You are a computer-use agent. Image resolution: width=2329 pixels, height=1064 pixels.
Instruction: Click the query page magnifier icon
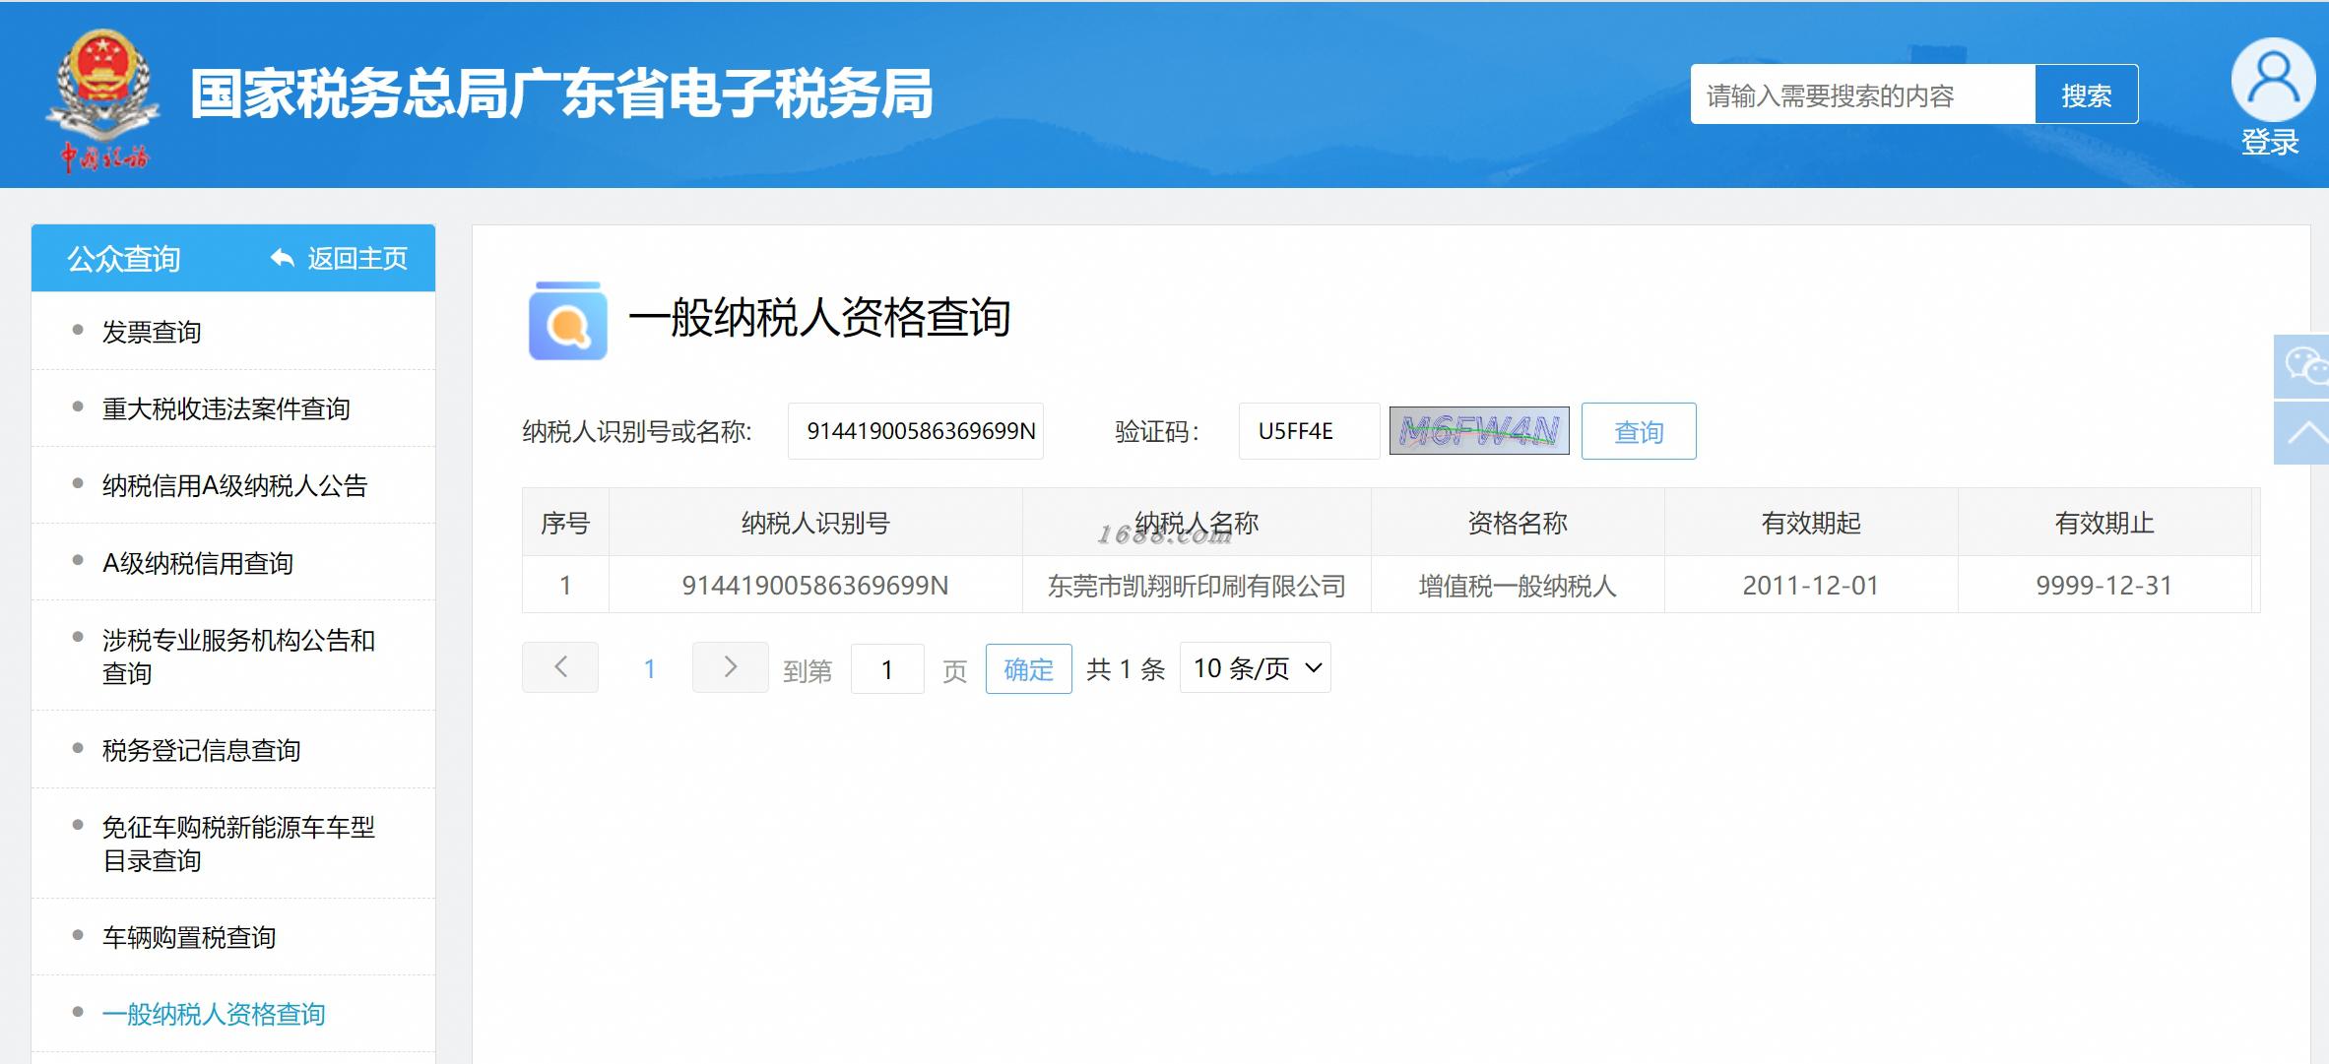pos(567,321)
